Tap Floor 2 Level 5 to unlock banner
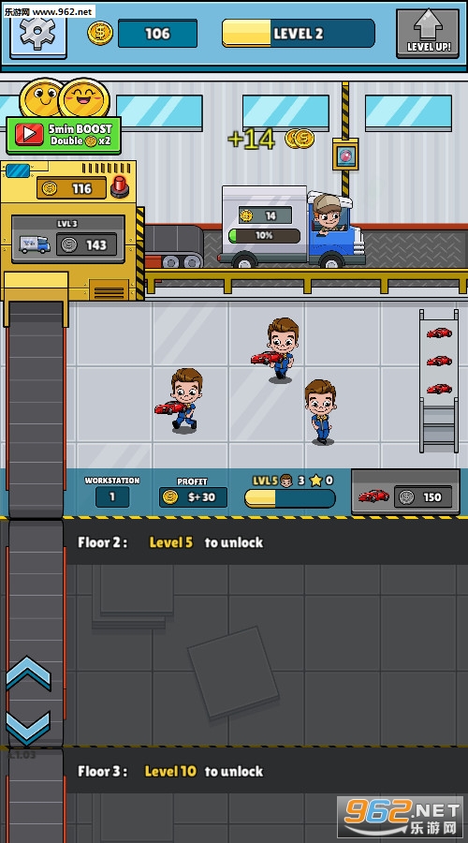Screen dimensions: 468x843 [265, 542]
